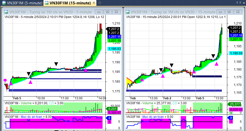Viewport: 246px width, 131px height.
Task: Click the magenta circle marker on 5-minute chart
Action: (x=5, y=80)
